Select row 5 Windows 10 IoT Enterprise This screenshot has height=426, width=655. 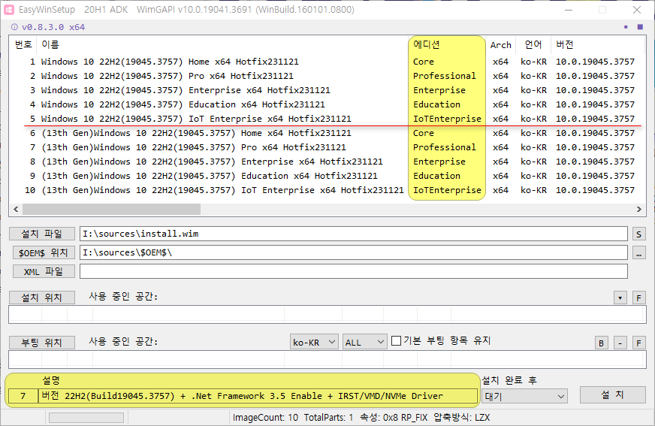[x=327, y=119]
